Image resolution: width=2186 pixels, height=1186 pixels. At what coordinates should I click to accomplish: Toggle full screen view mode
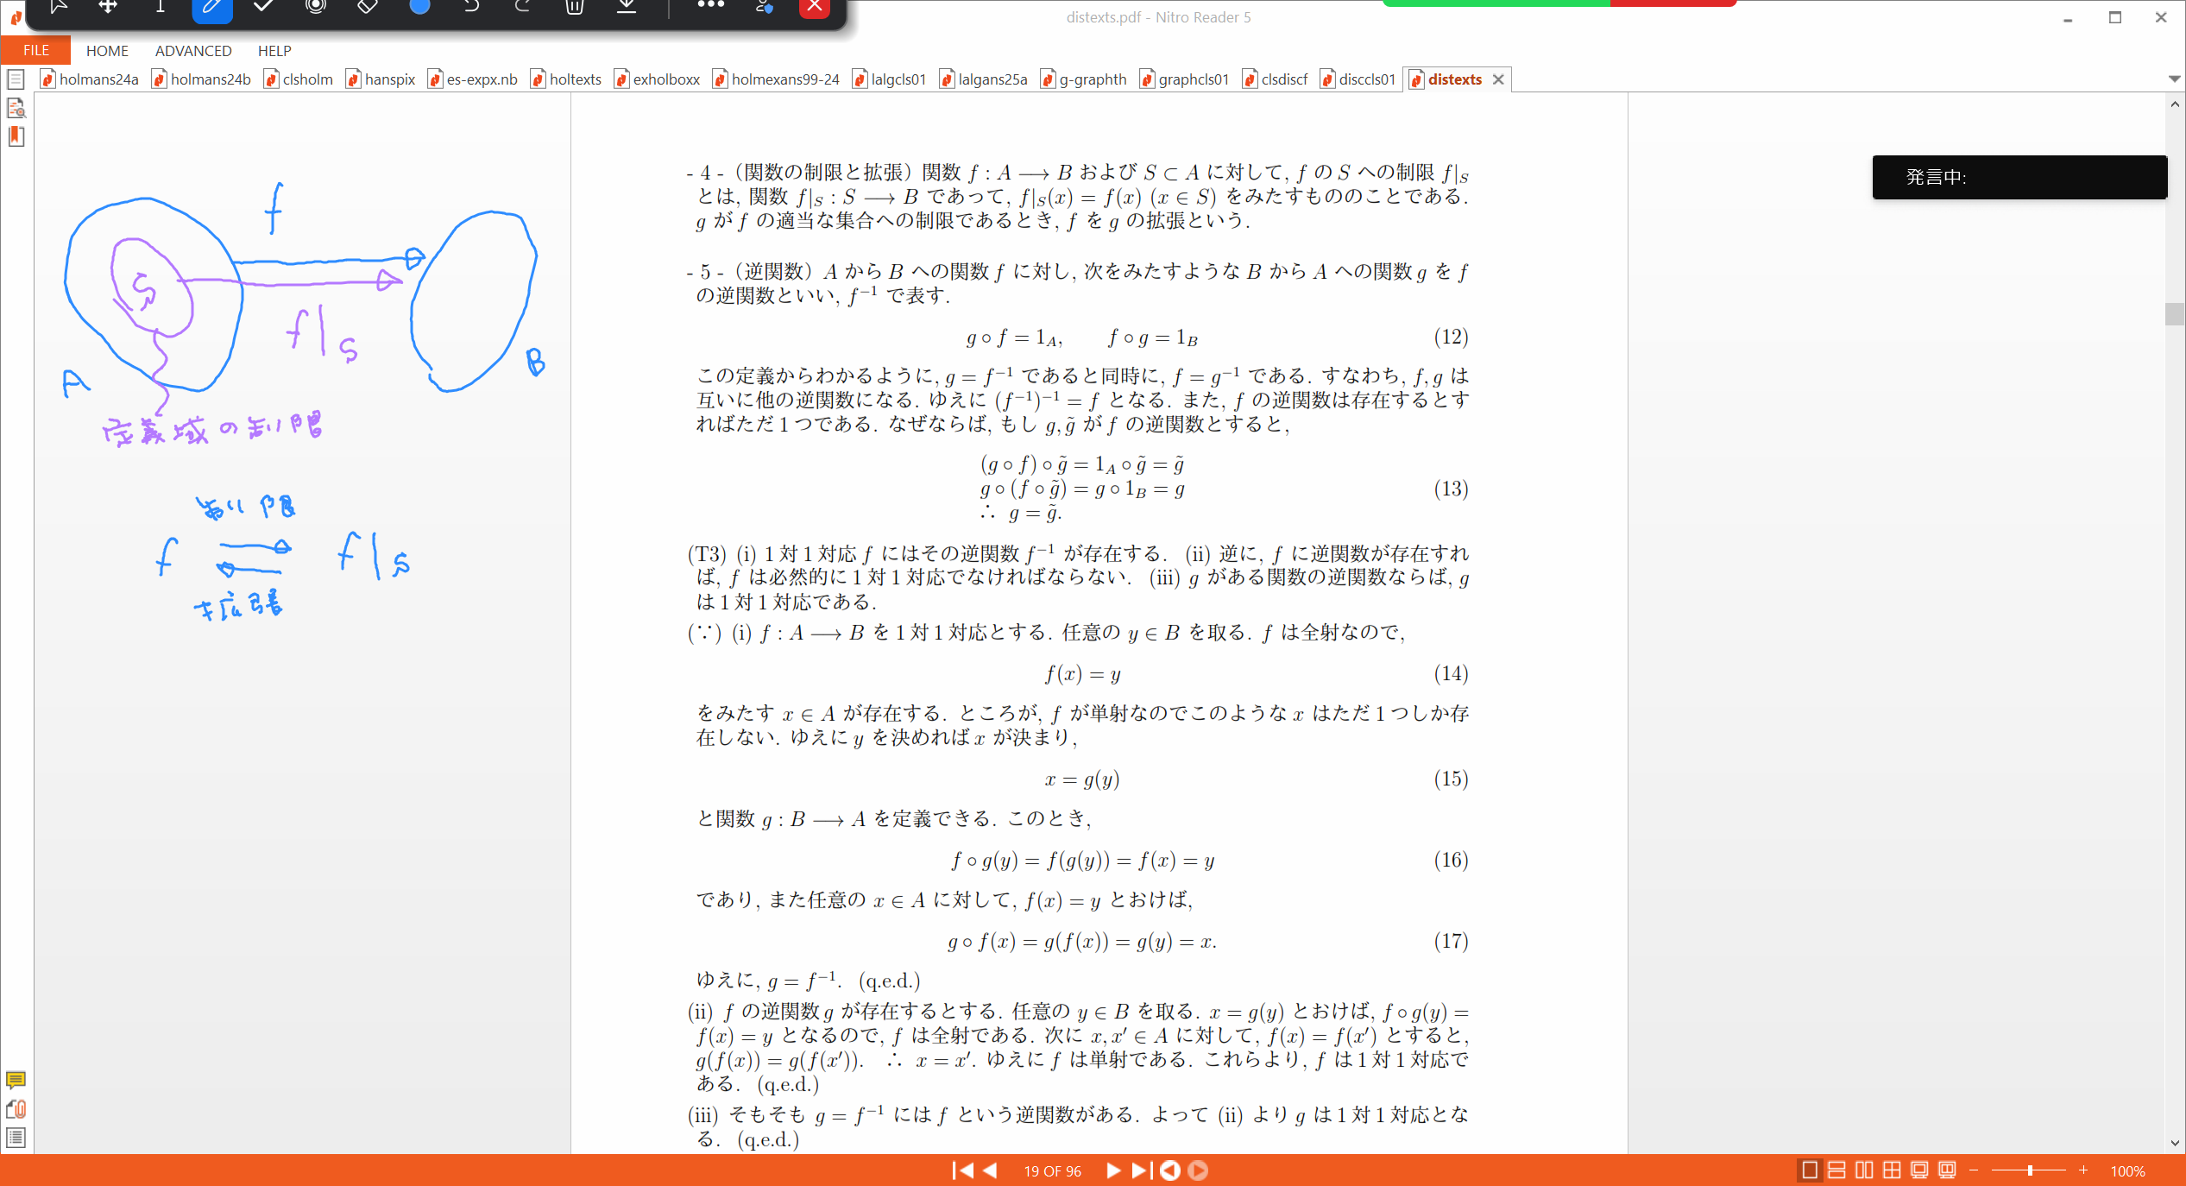[1919, 1170]
